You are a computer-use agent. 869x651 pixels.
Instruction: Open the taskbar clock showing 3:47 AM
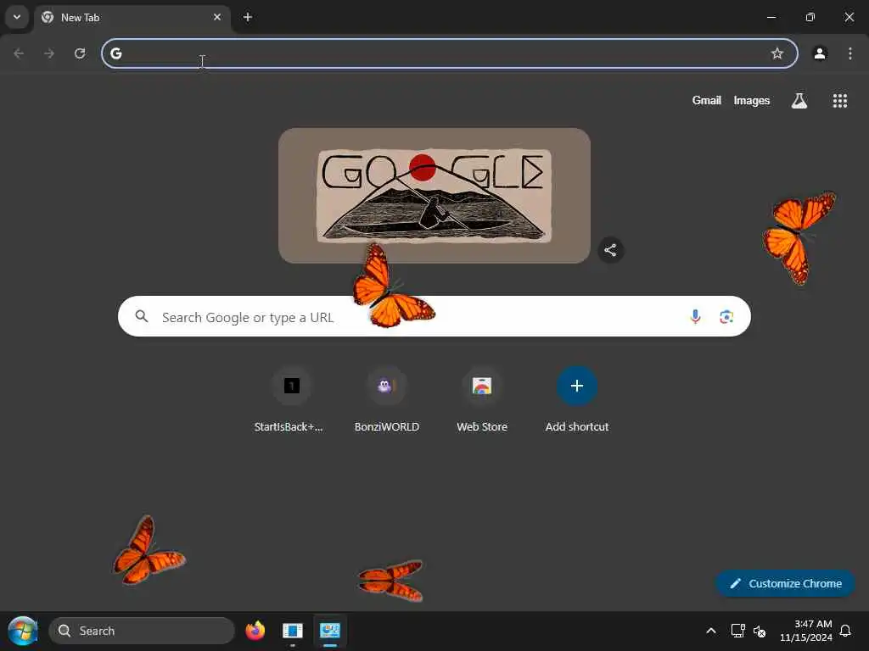click(806, 631)
